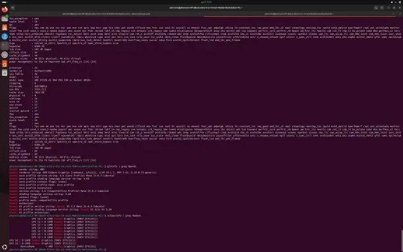Click the final empty shell prompt line
Screen dimensions: 403x252
pos(58,250)
